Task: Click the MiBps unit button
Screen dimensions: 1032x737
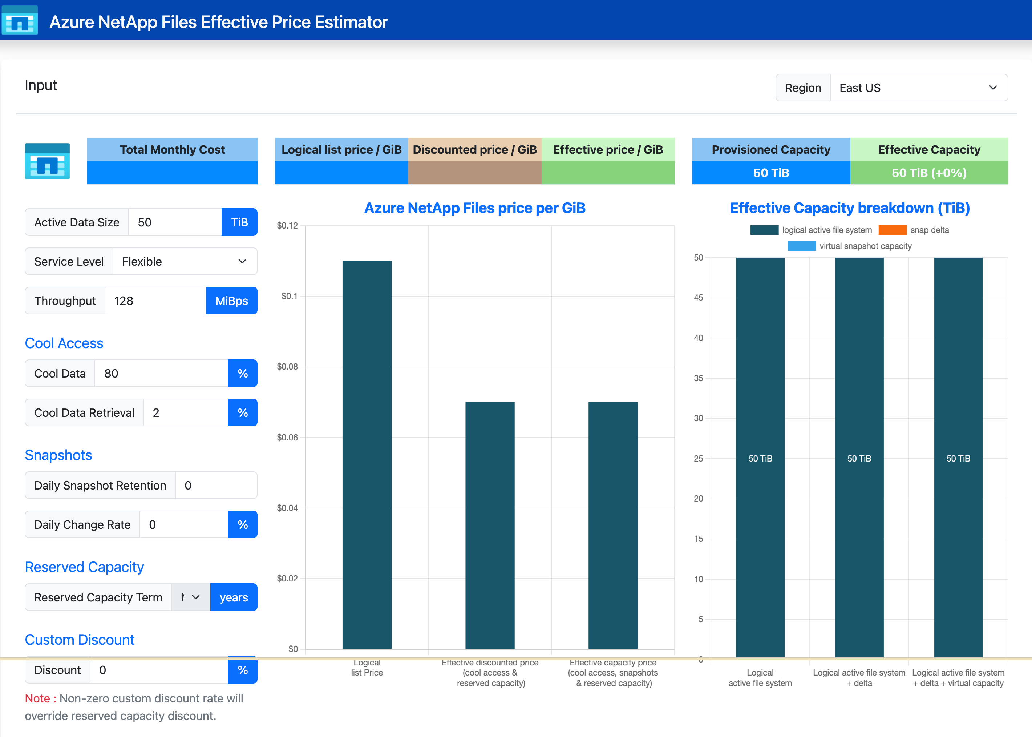Action: pos(231,301)
